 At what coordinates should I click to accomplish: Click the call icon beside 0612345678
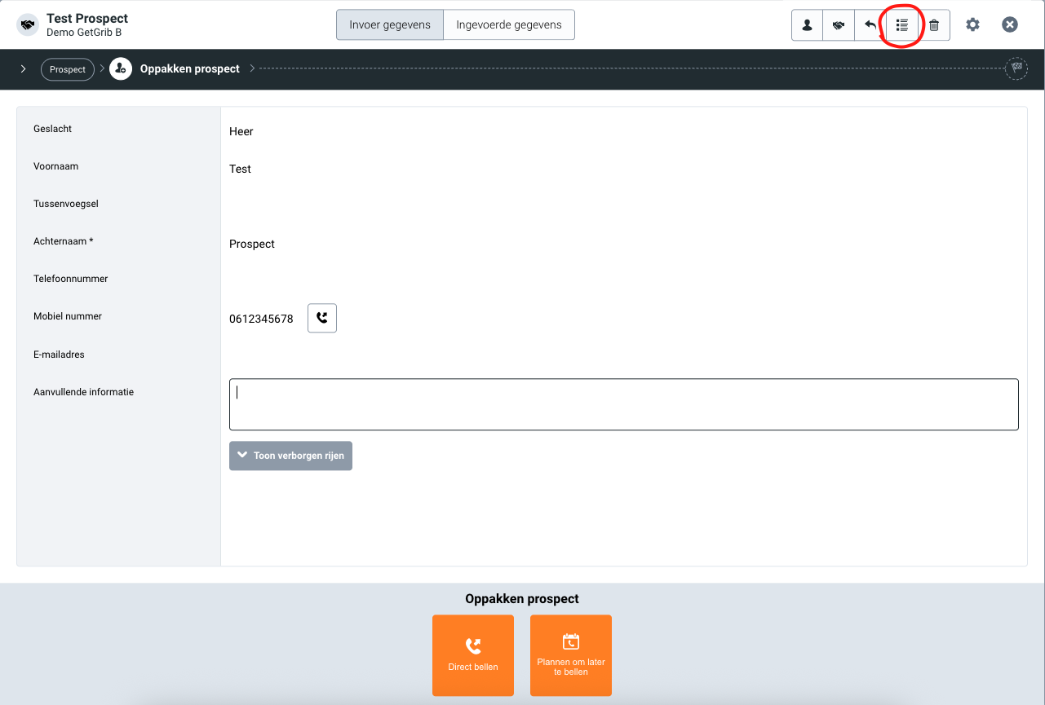322,318
